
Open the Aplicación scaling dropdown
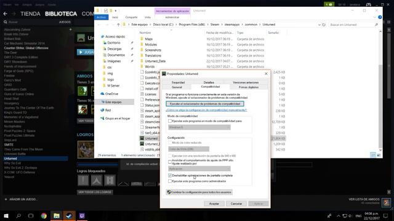(199, 169)
